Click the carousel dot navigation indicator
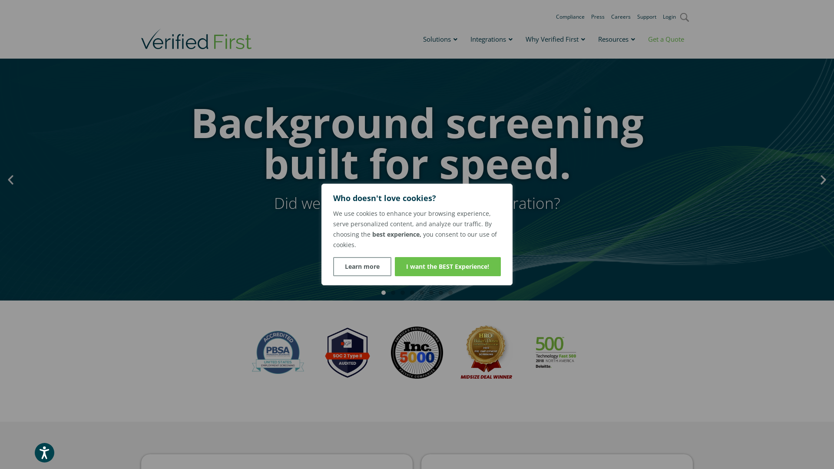This screenshot has height=469, width=834. coord(383,292)
